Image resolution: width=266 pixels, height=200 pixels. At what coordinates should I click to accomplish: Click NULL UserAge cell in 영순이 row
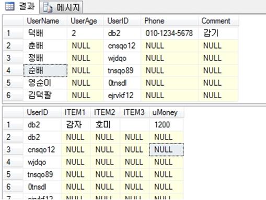point(85,83)
